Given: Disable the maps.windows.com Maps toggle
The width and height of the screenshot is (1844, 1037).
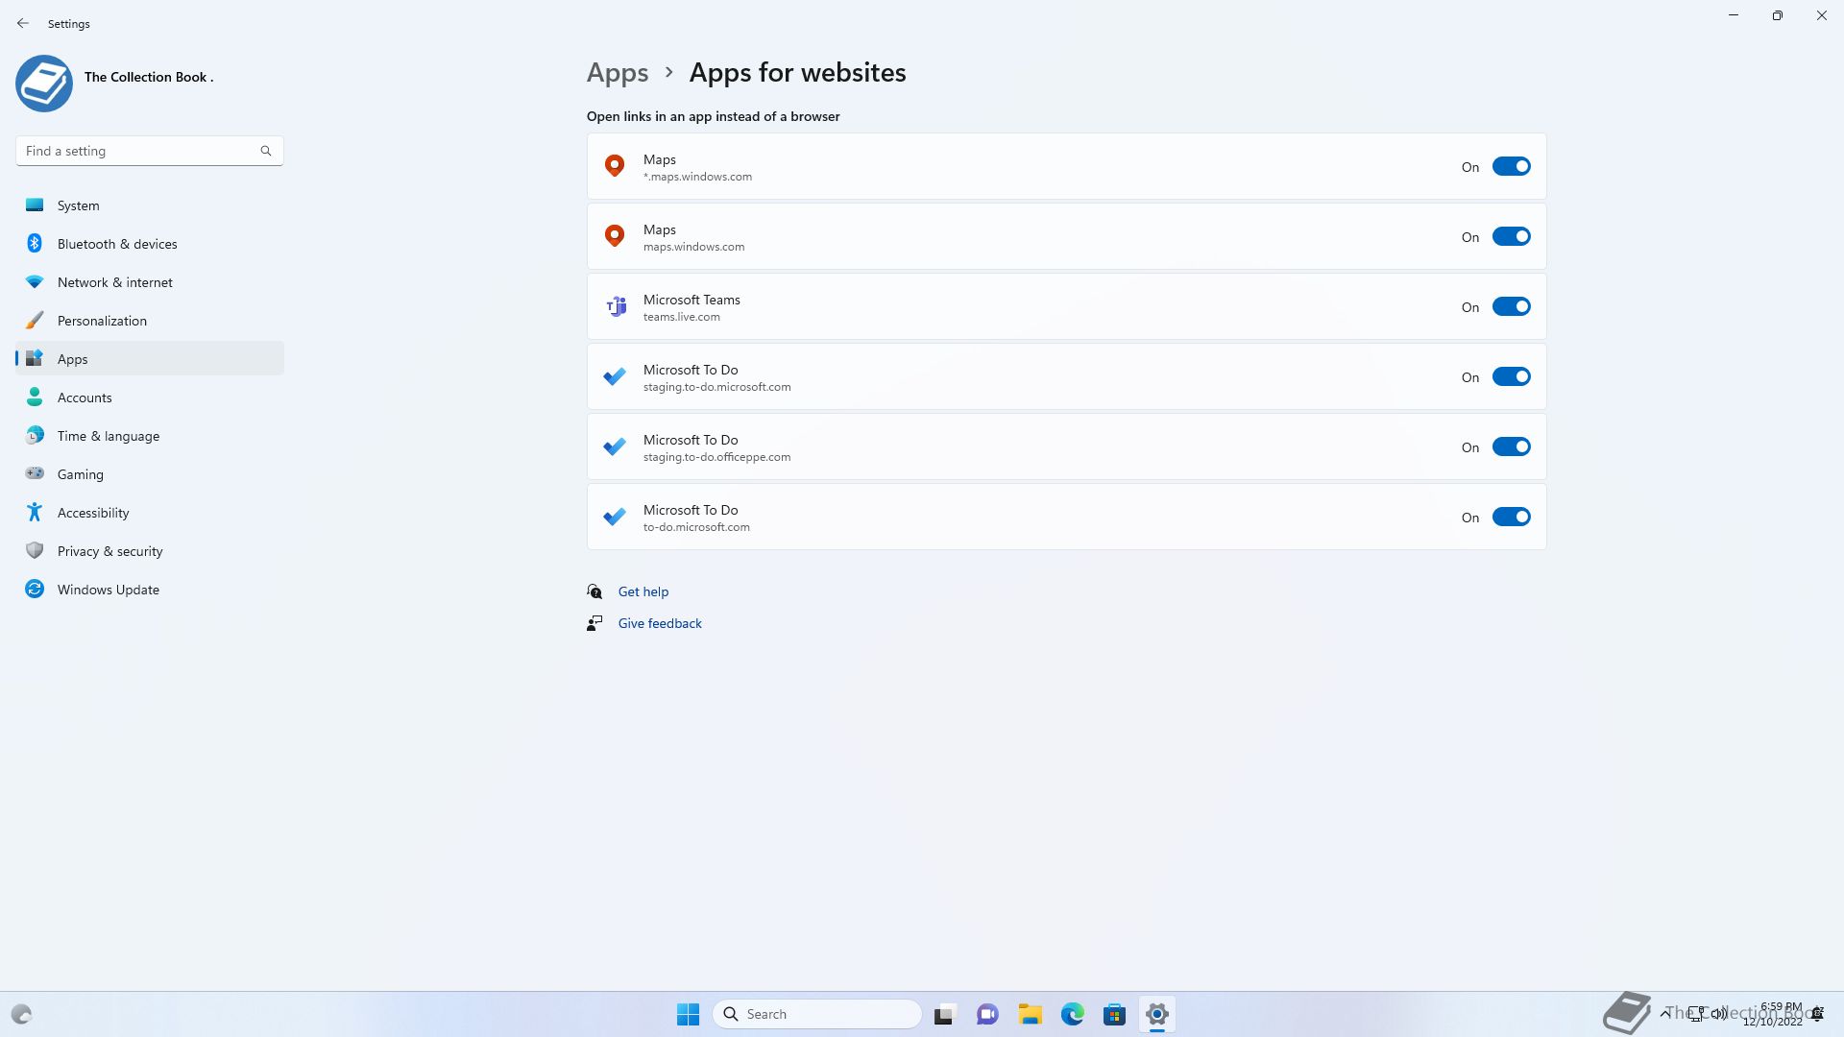Looking at the screenshot, I should (x=1511, y=236).
